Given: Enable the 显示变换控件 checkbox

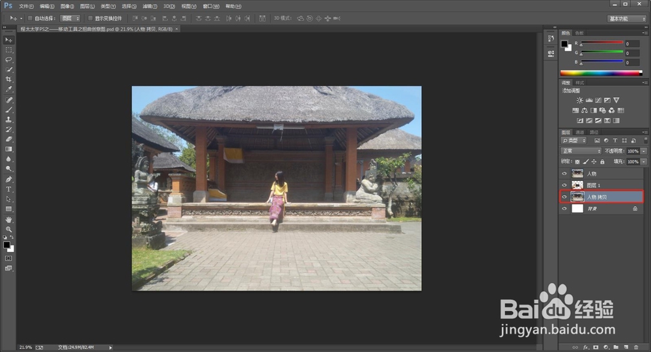Looking at the screenshot, I should (x=90, y=18).
